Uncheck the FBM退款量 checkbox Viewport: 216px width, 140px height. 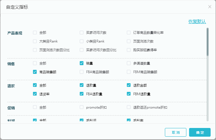tap(129, 94)
